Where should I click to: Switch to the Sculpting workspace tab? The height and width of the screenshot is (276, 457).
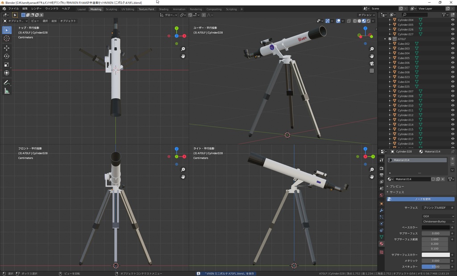(x=111, y=9)
